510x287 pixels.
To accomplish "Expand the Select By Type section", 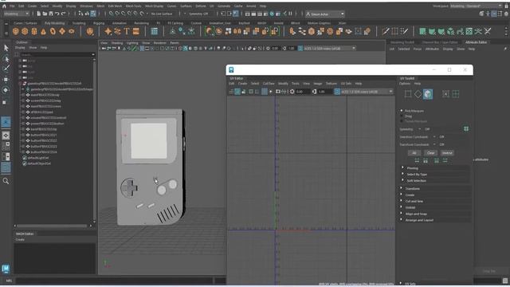I will click(x=417, y=175).
